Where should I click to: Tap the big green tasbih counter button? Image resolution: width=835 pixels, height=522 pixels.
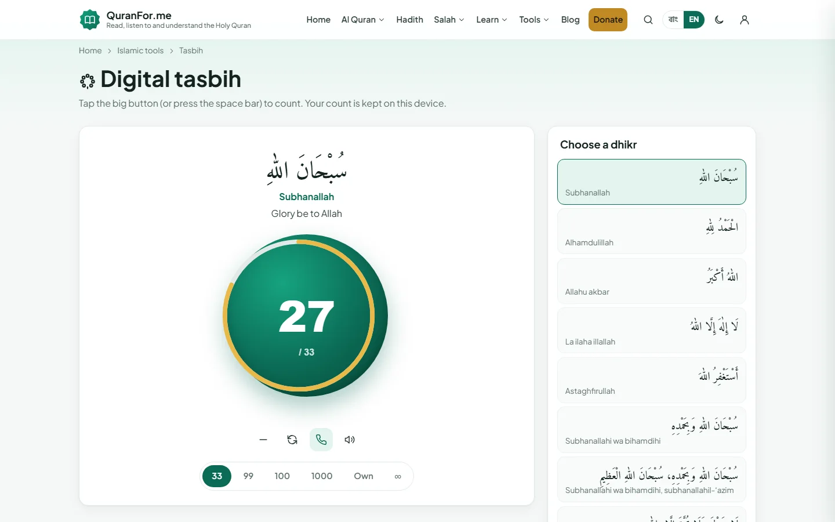[306, 316]
